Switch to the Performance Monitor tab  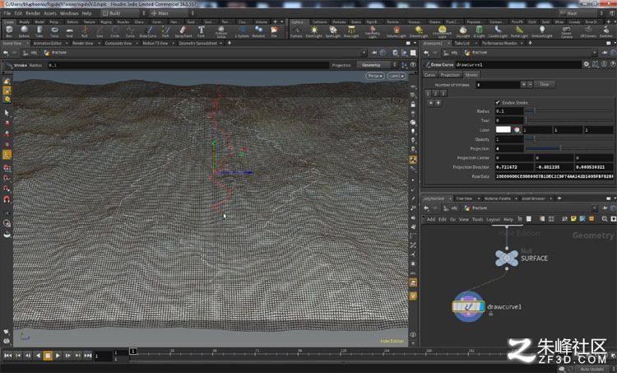499,43
